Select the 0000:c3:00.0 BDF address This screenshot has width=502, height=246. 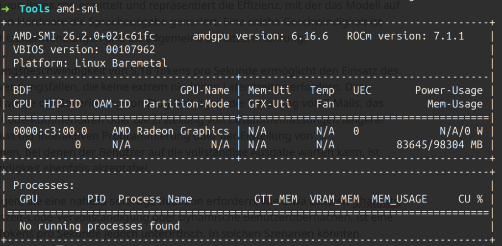50,131
